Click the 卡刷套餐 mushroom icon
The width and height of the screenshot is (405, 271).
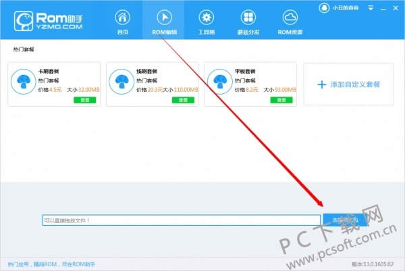pos(24,82)
